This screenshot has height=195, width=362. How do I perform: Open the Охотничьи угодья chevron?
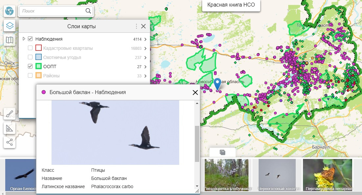point(145,57)
